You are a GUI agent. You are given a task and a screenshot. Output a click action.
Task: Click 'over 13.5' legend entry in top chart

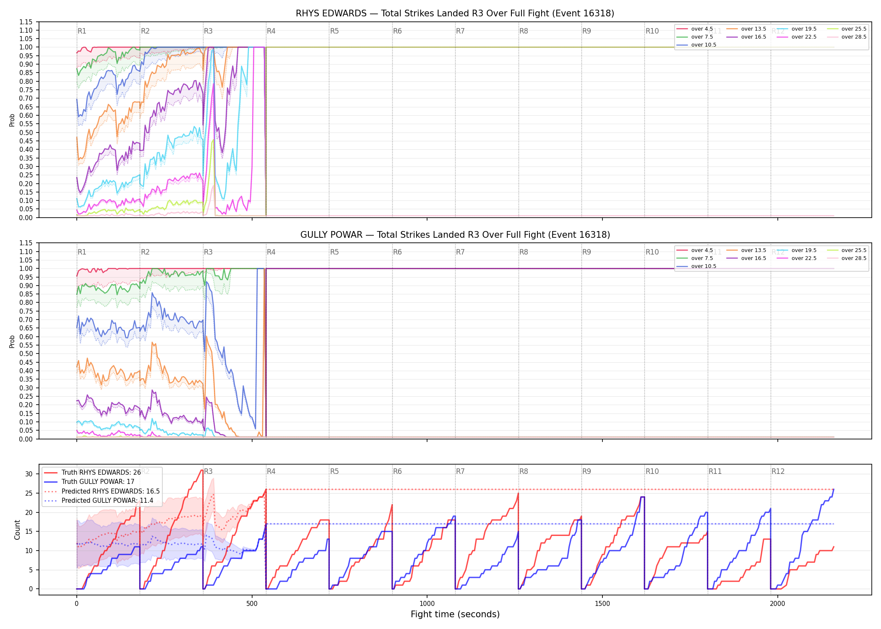[746, 29]
